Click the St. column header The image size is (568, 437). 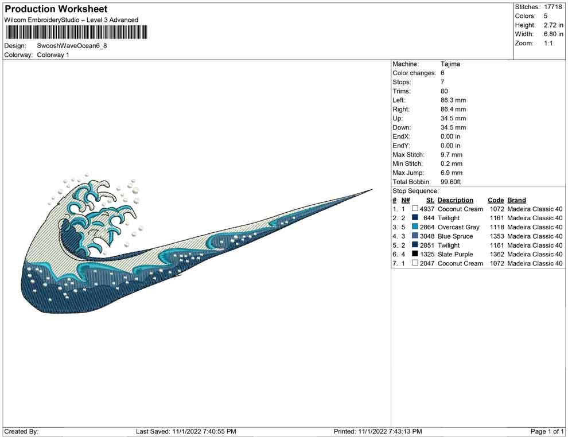[x=430, y=200]
